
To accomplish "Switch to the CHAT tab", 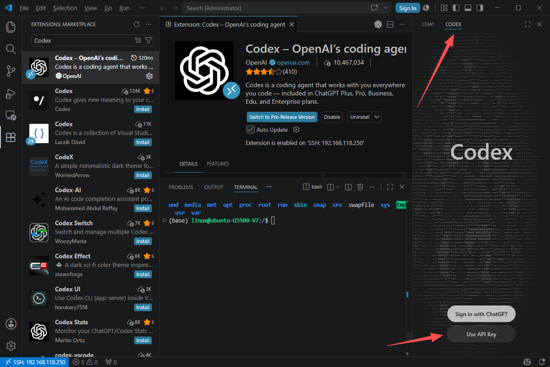I will click(428, 24).
